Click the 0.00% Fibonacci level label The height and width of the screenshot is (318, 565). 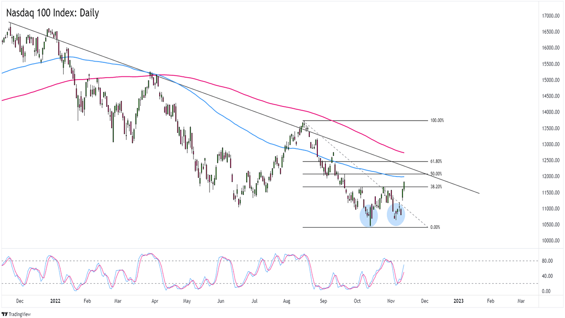point(435,228)
